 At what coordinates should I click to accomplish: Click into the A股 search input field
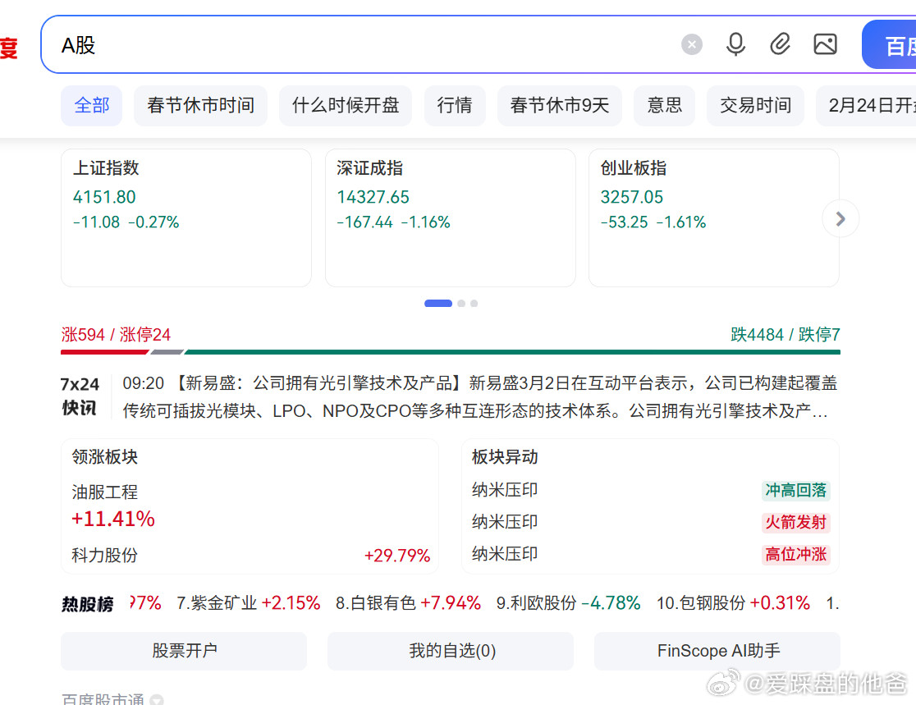[328, 44]
